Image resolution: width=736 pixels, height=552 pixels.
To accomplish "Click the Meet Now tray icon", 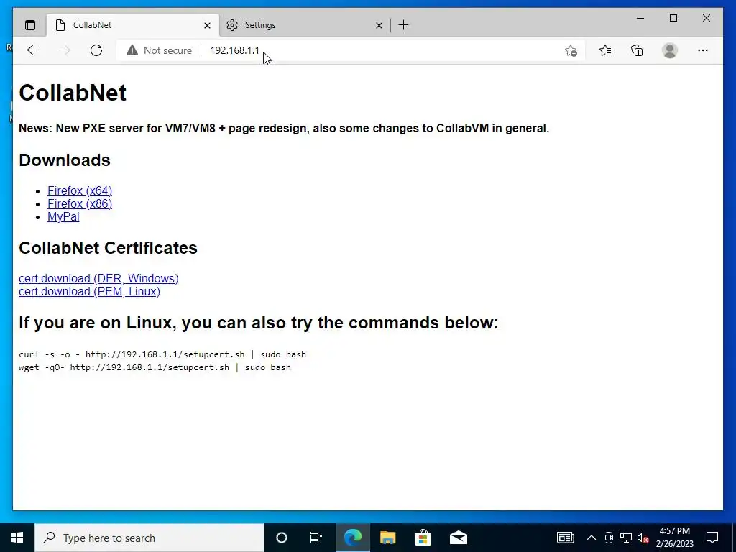I will coord(609,538).
